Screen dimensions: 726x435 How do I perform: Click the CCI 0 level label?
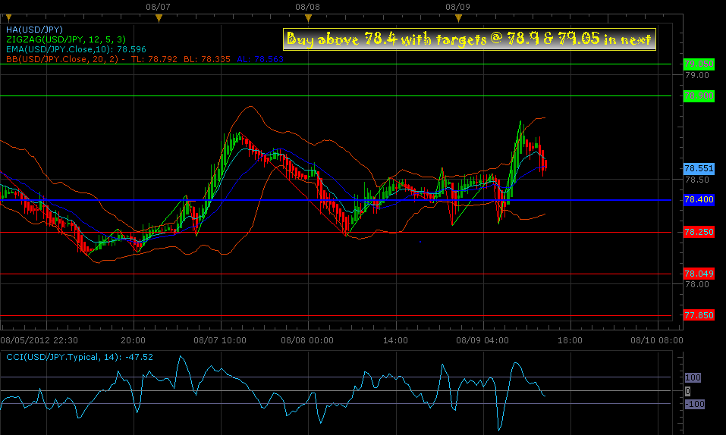(x=687, y=391)
